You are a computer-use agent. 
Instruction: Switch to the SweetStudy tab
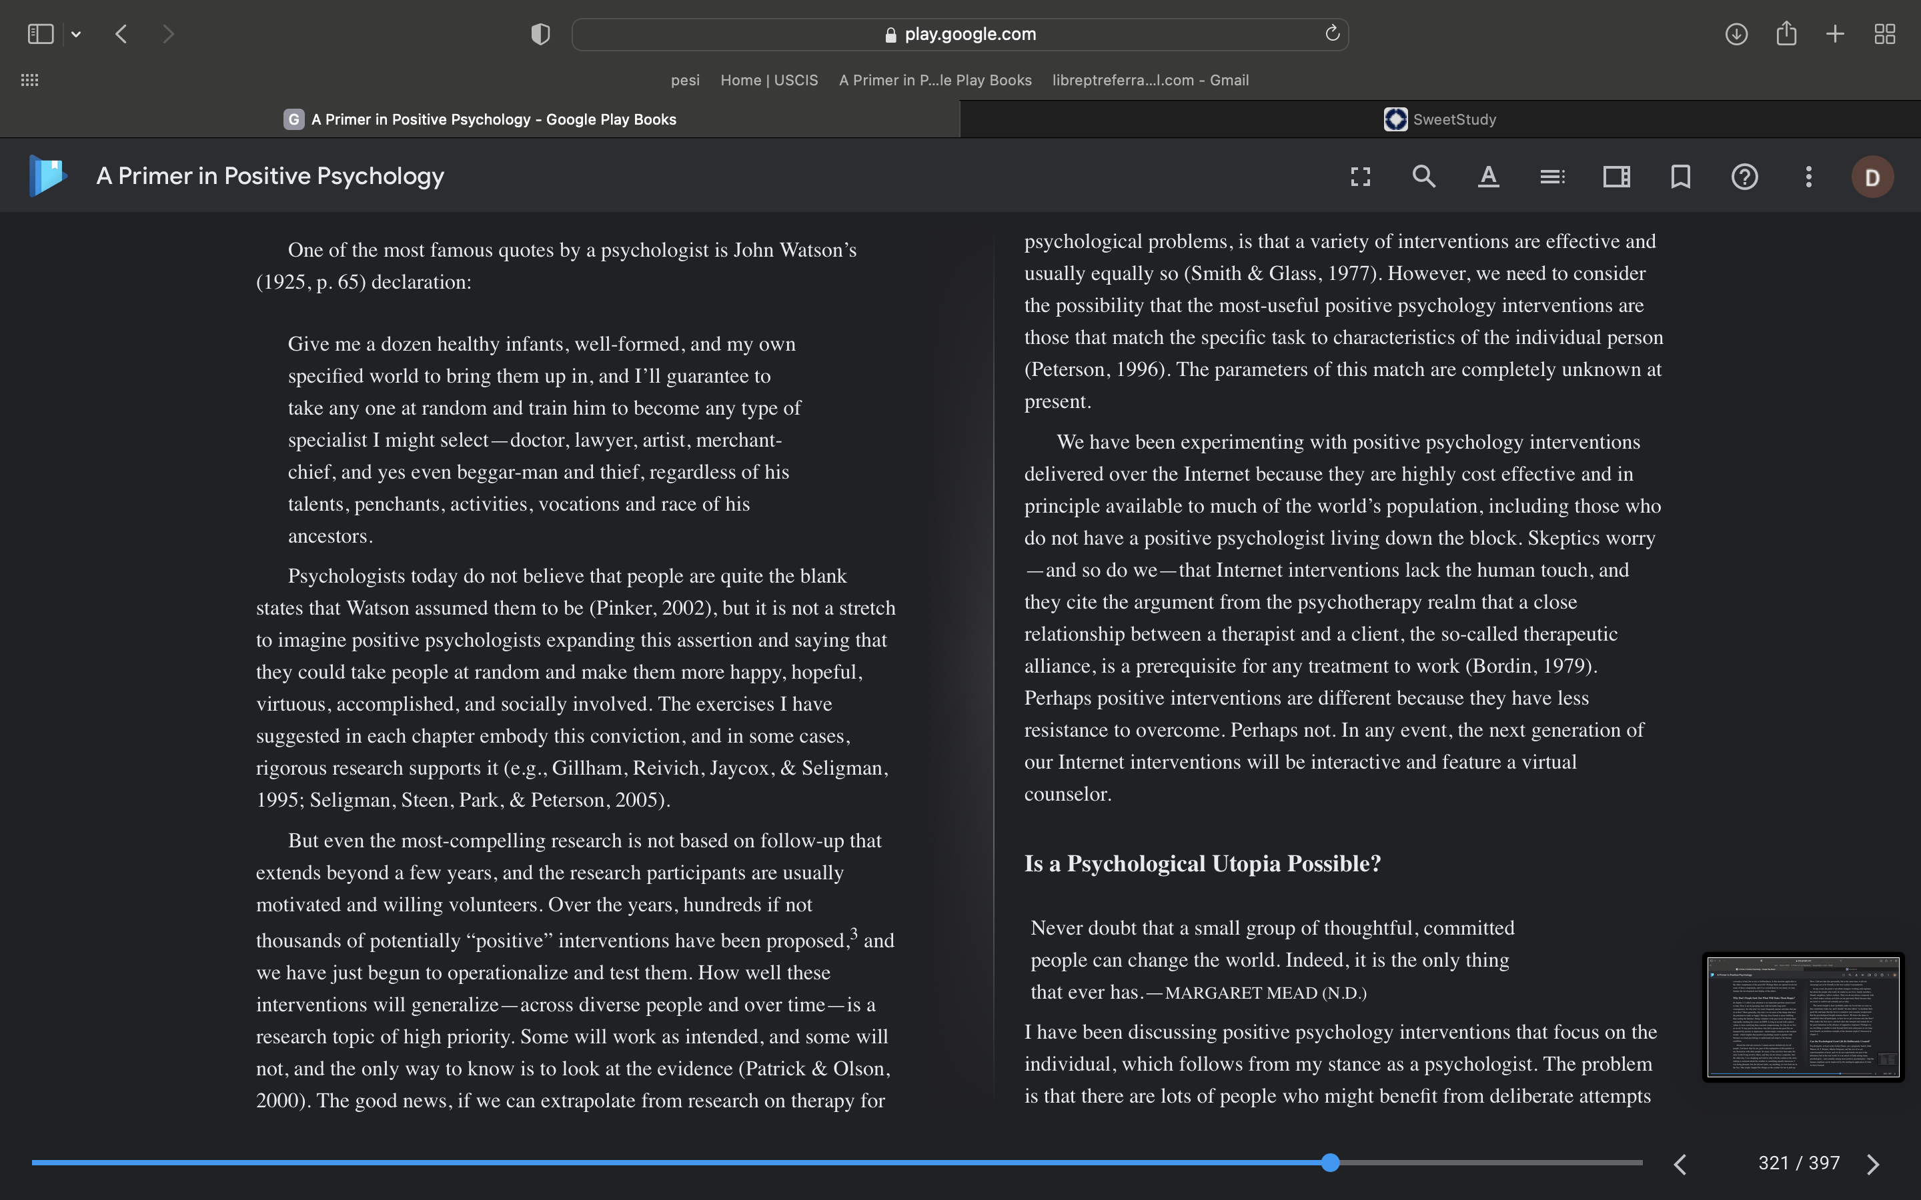pyautogui.click(x=1440, y=119)
